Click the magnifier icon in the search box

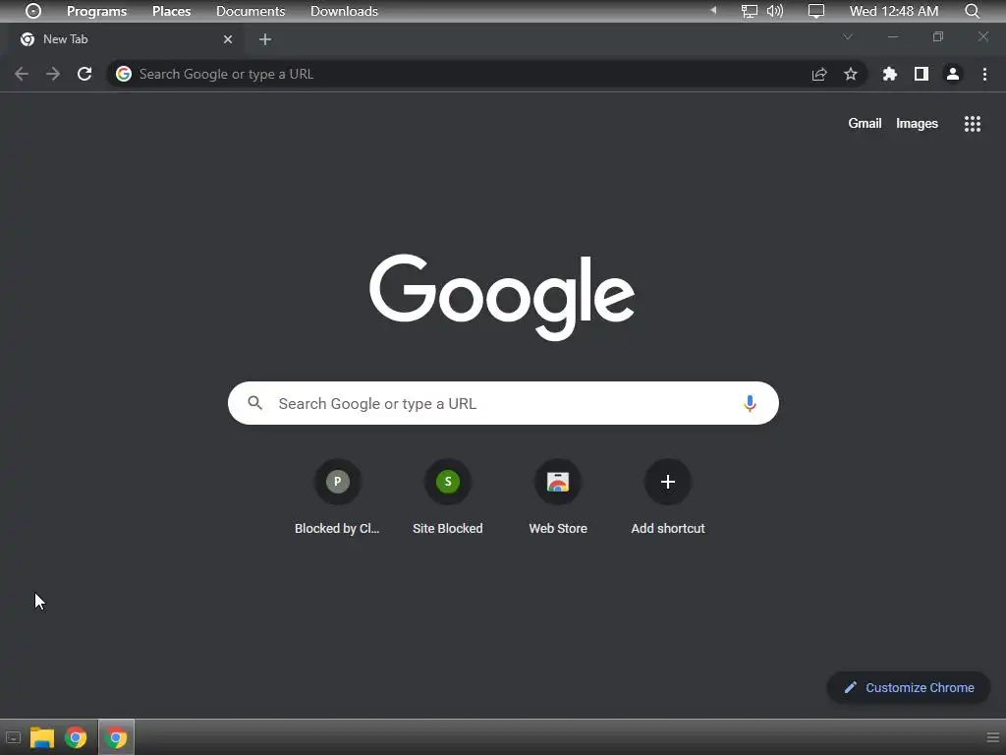[x=255, y=402]
